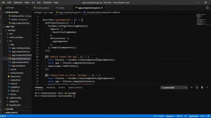The width and height of the screenshot is (211, 118).
Task: Open the View menu
Action: [x=27, y=3]
